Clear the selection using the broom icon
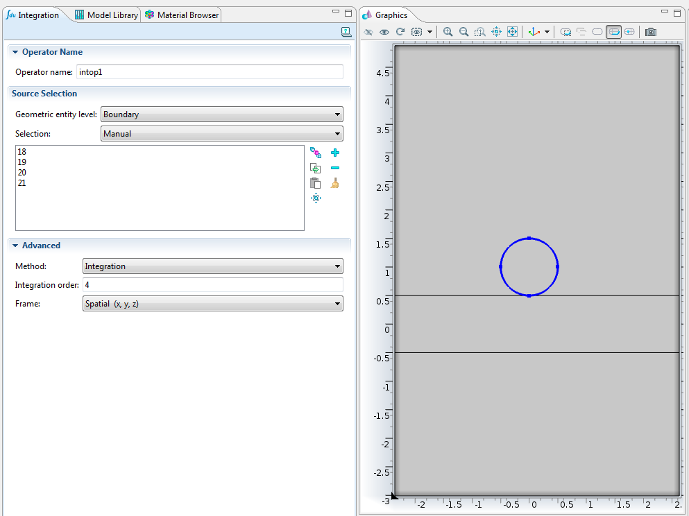The image size is (689, 516). pos(335,183)
